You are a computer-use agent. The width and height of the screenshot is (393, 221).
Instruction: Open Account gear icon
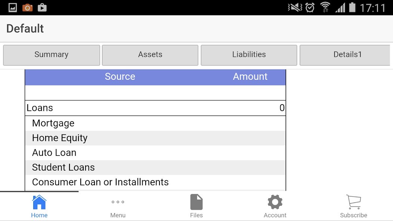tap(275, 202)
